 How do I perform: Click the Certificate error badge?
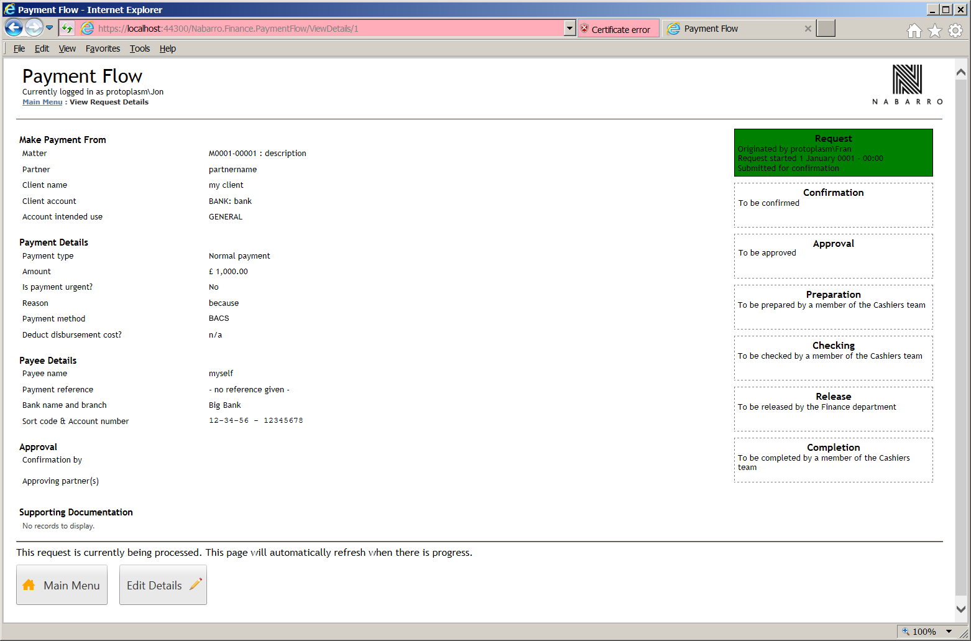(x=618, y=29)
